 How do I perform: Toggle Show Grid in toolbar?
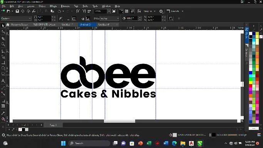coord(127,11)
